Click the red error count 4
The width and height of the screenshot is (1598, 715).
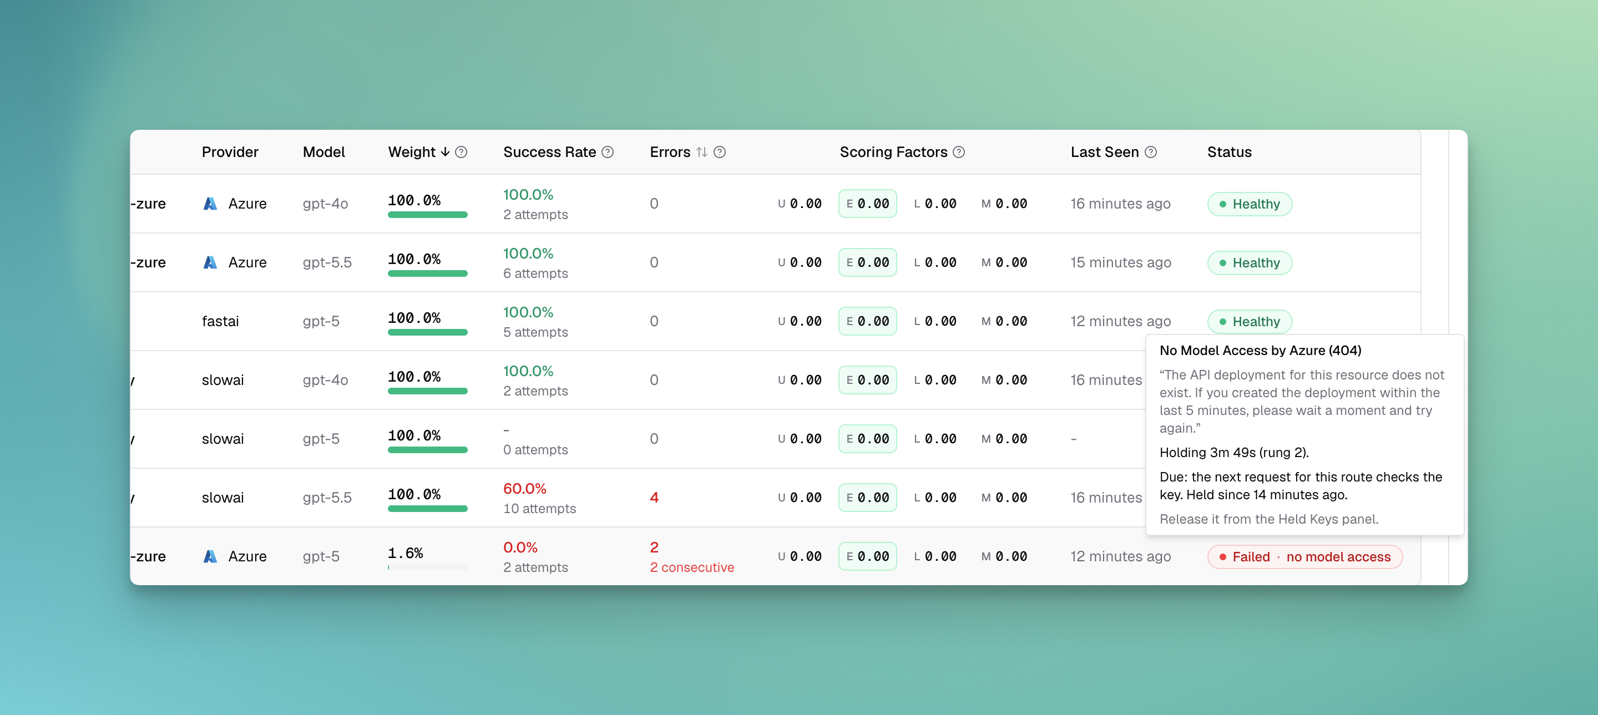click(x=654, y=498)
